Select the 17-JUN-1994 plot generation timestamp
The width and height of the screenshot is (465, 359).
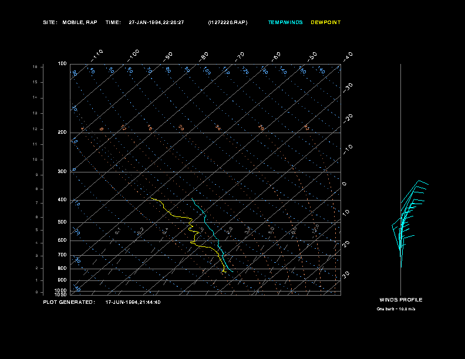click(133, 302)
